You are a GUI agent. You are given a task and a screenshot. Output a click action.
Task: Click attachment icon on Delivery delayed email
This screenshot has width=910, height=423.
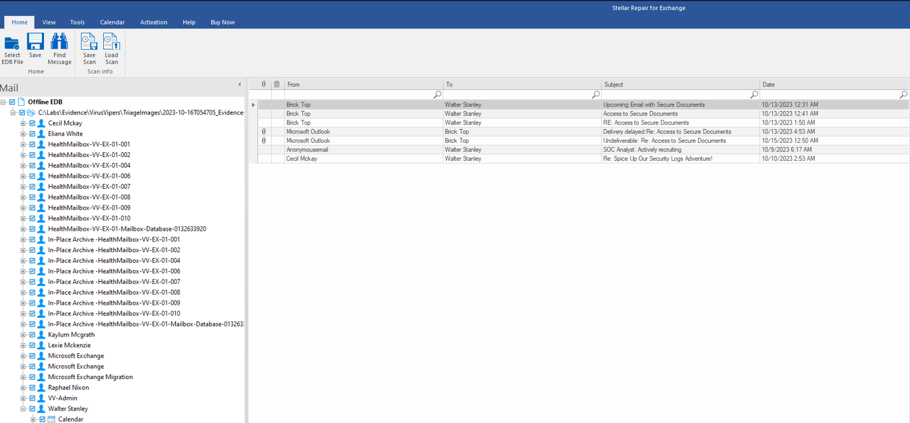coord(264,132)
